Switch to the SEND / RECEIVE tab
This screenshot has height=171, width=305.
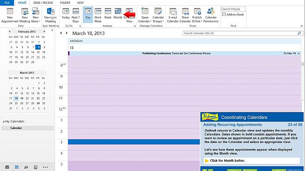[x=43, y=3]
